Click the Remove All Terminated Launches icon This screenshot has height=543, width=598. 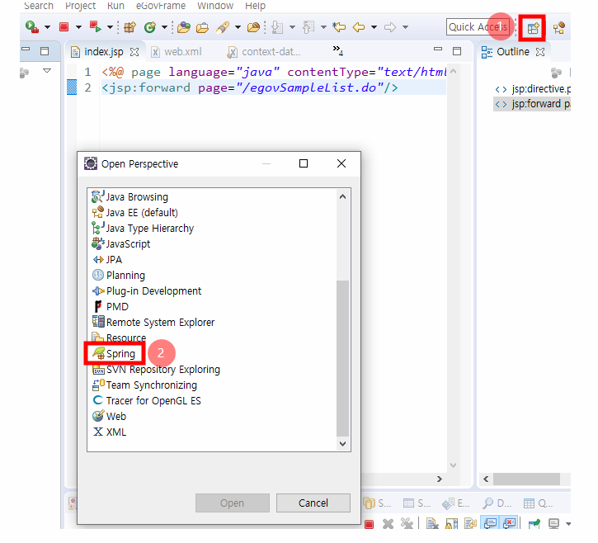tap(407, 523)
